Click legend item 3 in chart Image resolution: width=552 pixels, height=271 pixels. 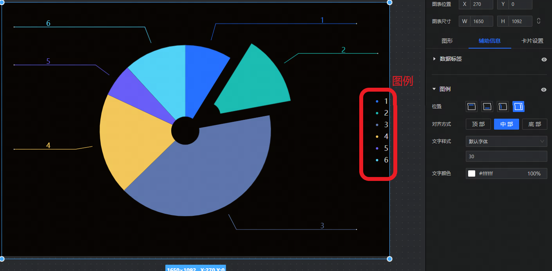(x=382, y=125)
